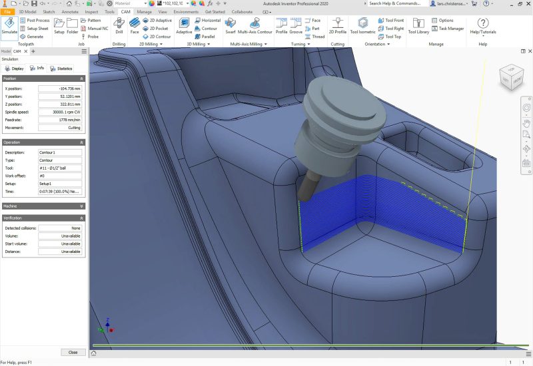Screen dimensions: 533x366
Task: Select 3D Contour milling strategy
Action: pos(206,29)
